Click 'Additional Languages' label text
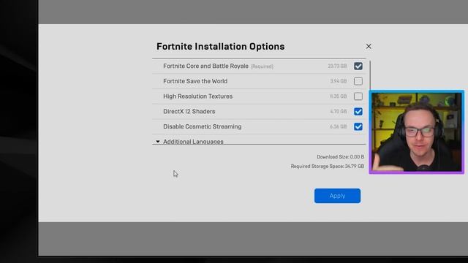The height and width of the screenshot is (263, 468). pos(193,142)
